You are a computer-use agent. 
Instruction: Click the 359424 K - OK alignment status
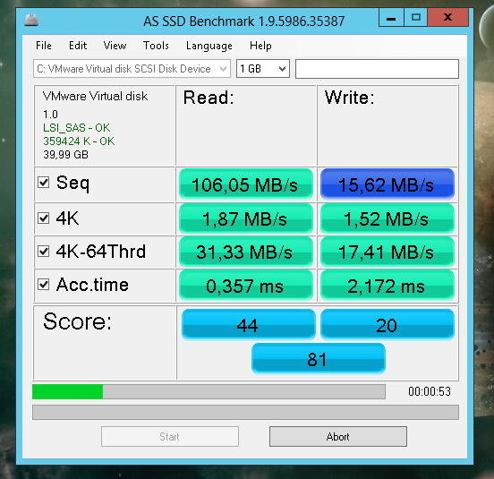tap(79, 141)
